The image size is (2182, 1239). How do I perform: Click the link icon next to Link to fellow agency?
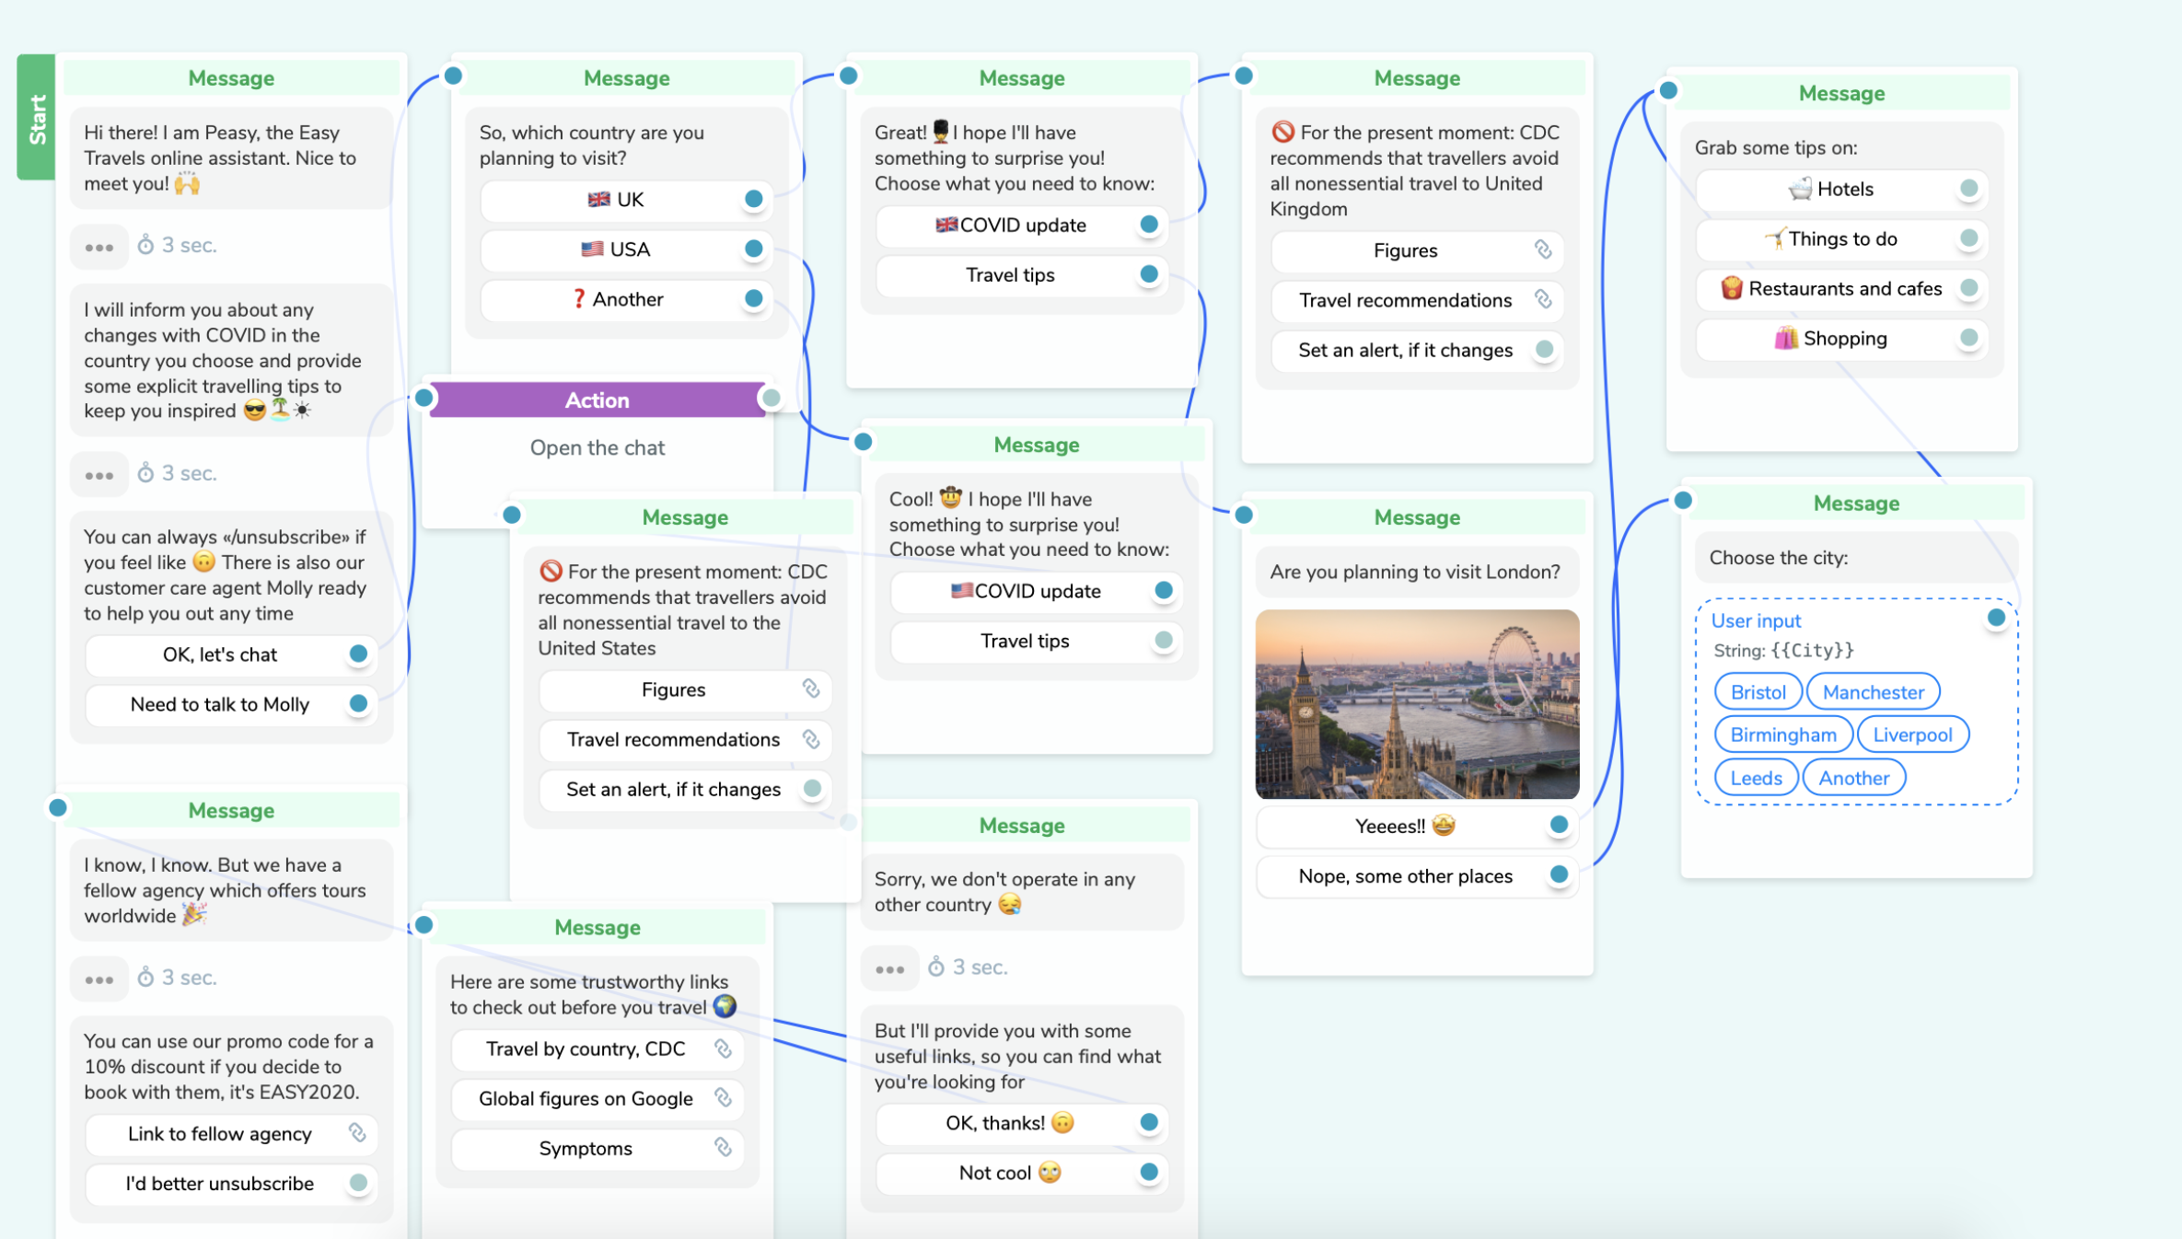(360, 1134)
